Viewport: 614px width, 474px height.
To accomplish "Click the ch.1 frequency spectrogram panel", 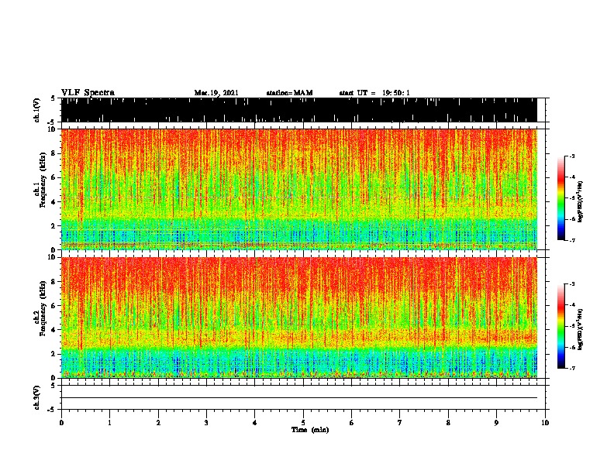I will tap(299, 189).
